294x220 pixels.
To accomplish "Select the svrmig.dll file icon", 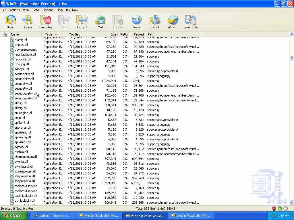I will 12,162.
